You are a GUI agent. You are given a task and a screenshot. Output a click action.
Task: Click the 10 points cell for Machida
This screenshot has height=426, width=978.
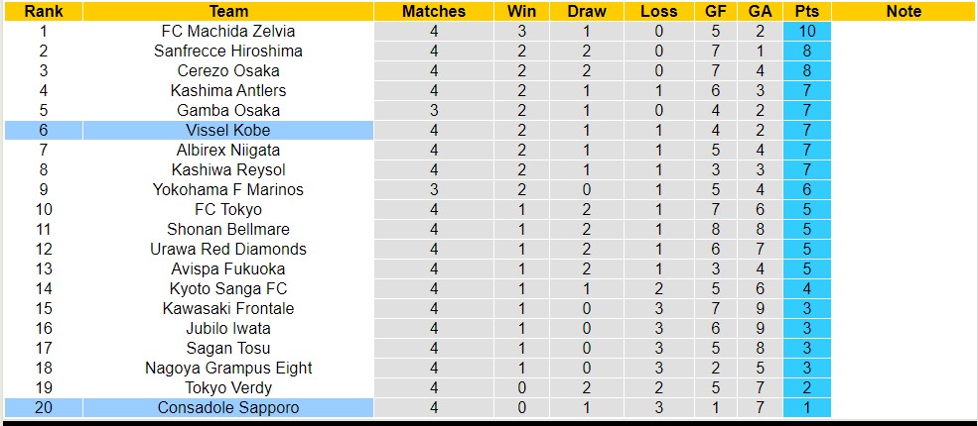(806, 31)
